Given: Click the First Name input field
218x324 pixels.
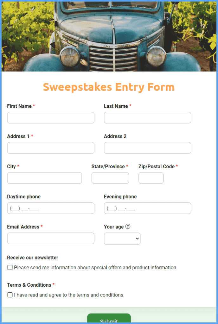Looking at the screenshot, I should click(x=51, y=118).
